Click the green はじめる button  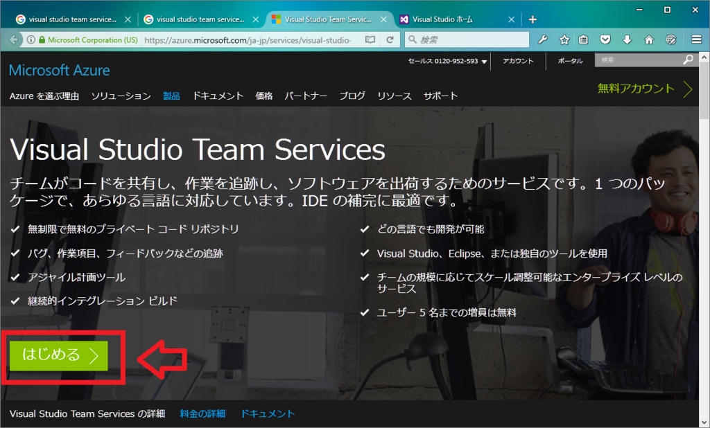(x=59, y=355)
